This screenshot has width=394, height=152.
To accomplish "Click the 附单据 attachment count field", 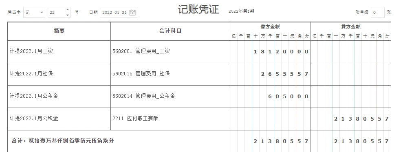I will pyautogui.click(x=378, y=12).
